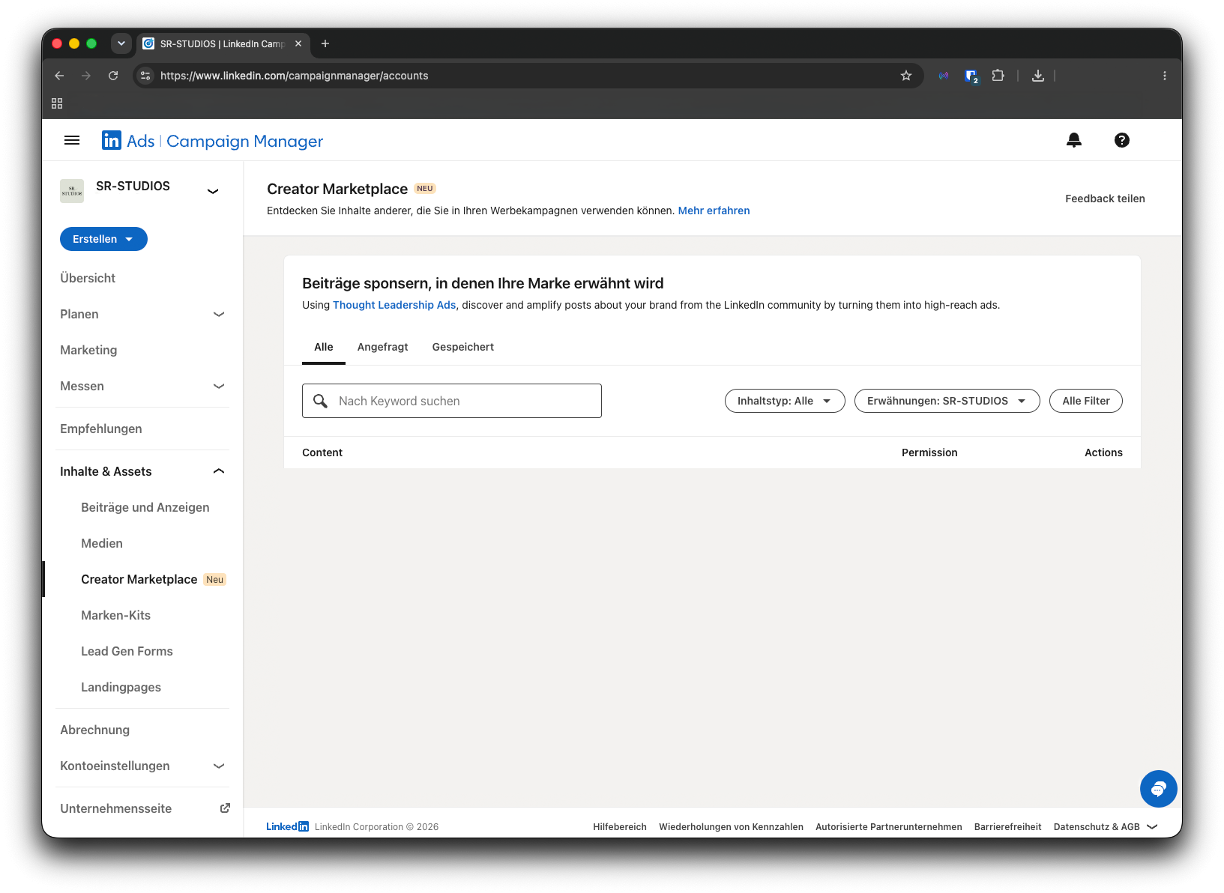The width and height of the screenshot is (1224, 893).
Task: Reload the page in the browser
Action: coord(113,76)
